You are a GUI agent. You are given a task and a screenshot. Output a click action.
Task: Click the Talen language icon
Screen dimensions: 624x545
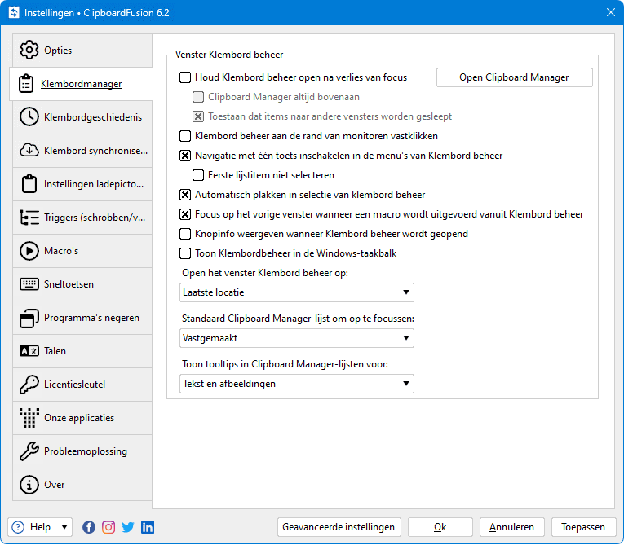29,351
